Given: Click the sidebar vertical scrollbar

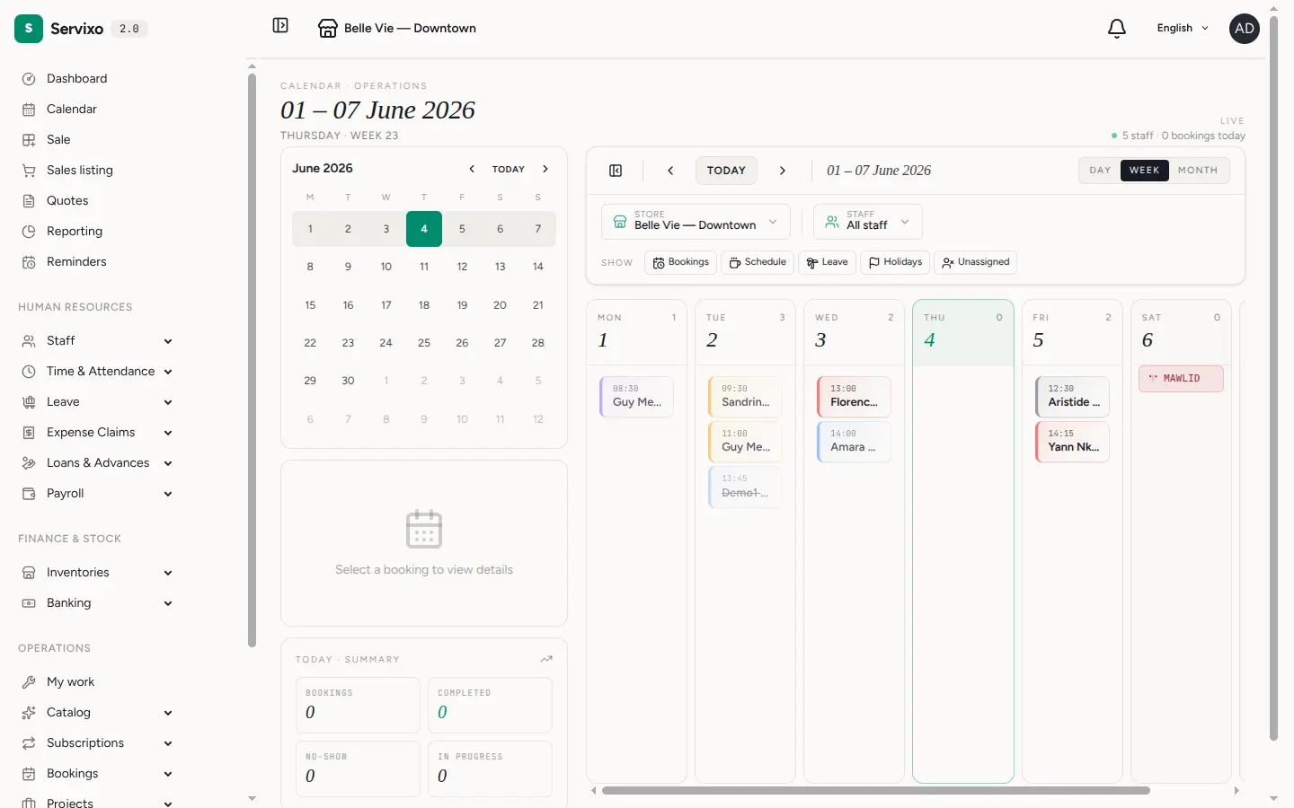Looking at the screenshot, I should (x=252, y=359).
